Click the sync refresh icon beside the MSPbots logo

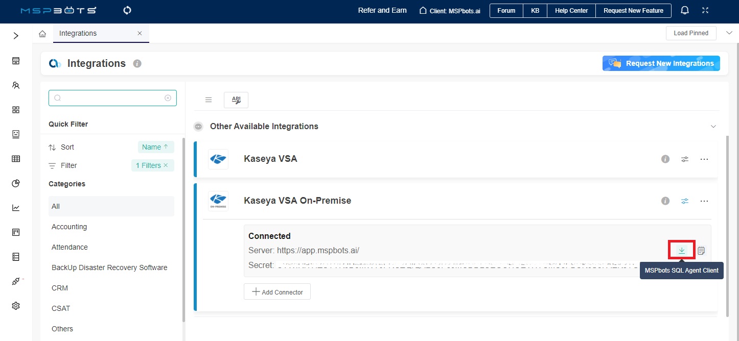(127, 10)
